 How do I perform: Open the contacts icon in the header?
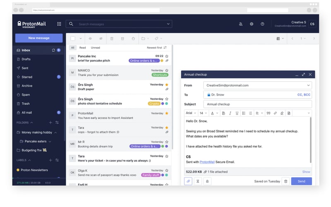click(241, 24)
